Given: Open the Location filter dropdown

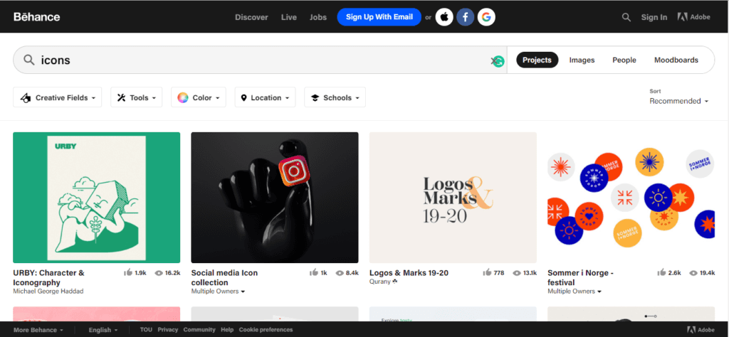Looking at the screenshot, I should 265,97.
